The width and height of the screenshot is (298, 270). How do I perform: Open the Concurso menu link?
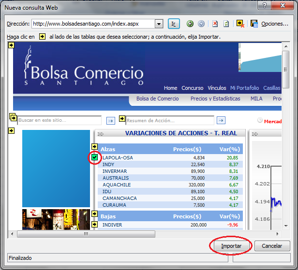point(193,88)
